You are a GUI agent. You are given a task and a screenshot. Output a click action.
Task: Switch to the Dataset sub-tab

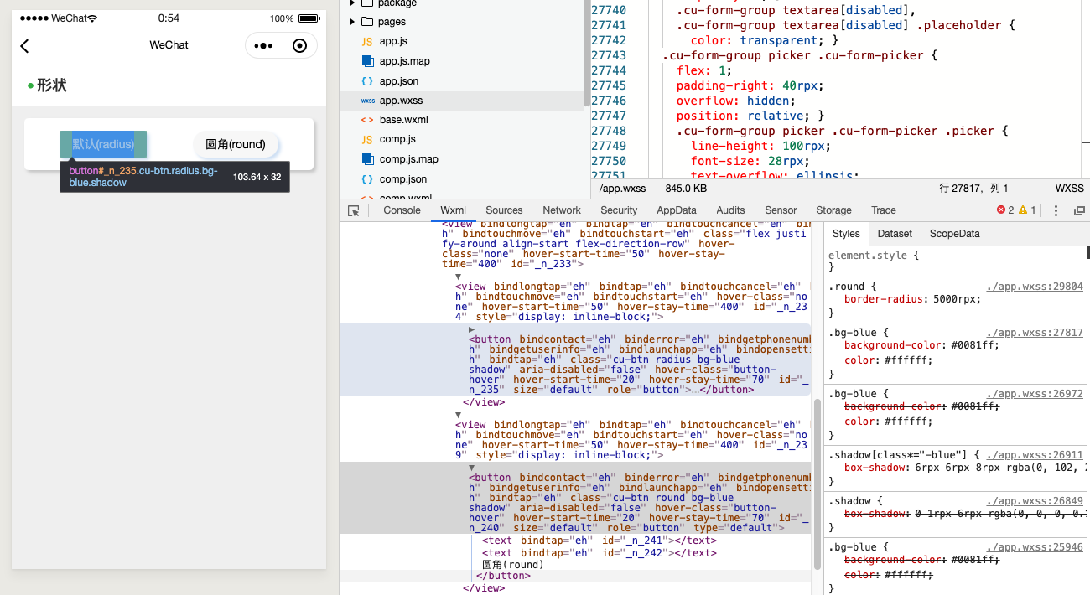tap(895, 234)
